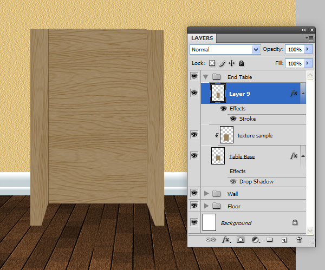Expand the Wall group
This screenshot has width=325, height=270.
coord(206,194)
